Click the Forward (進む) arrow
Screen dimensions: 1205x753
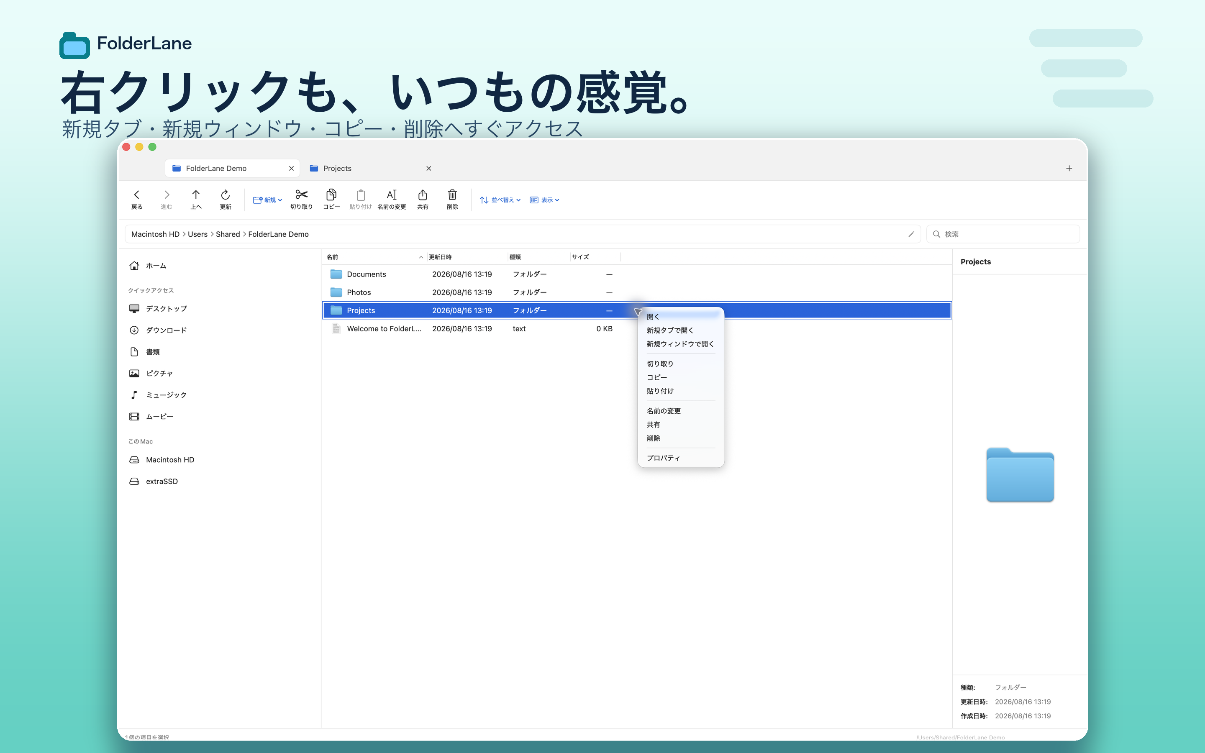point(166,199)
